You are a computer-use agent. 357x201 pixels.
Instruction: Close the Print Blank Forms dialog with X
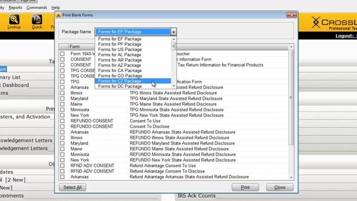click(x=291, y=15)
